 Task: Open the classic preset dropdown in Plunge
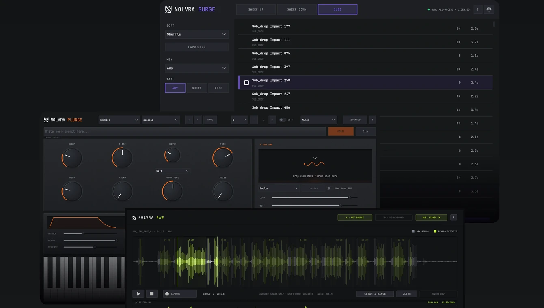(161, 120)
